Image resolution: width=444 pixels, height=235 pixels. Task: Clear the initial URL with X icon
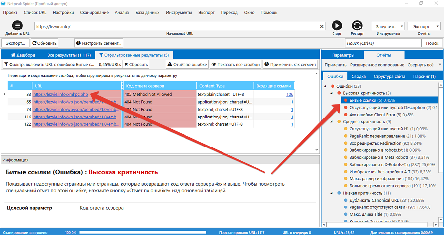click(322, 26)
